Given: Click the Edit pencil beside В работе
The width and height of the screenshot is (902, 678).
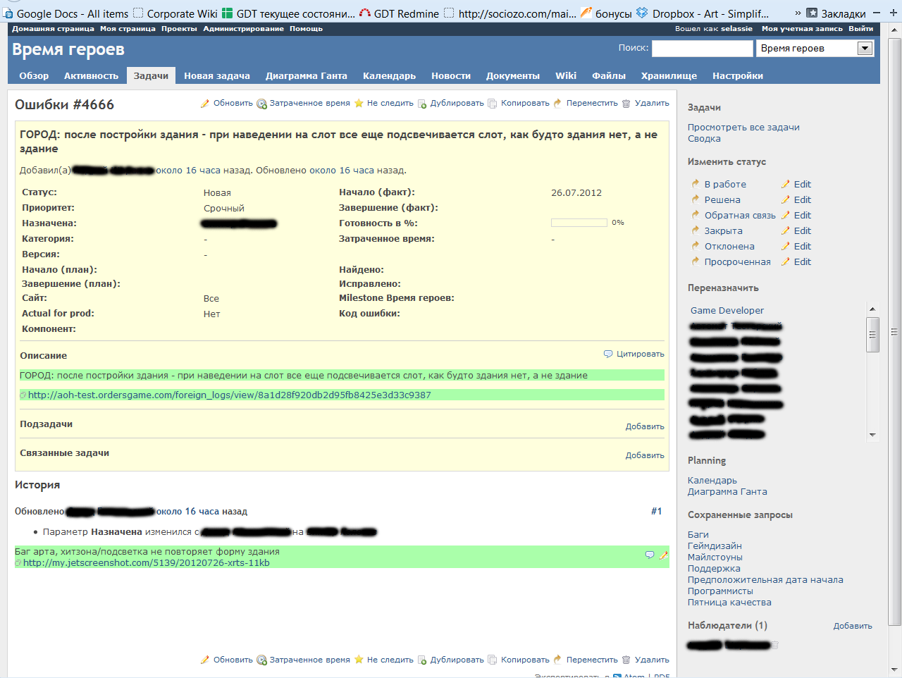Looking at the screenshot, I should [786, 185].
